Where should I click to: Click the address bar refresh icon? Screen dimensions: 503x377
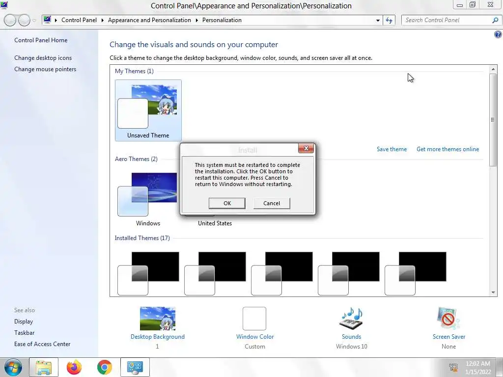coord(389,20)
